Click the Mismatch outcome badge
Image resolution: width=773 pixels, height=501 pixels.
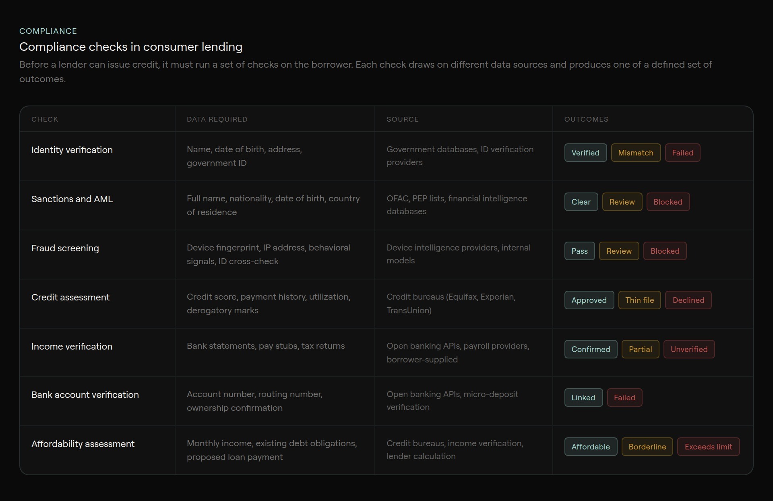click(635, 153)
